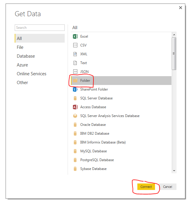
Task: Click the Excel connector icon
Action: (75, 36)
